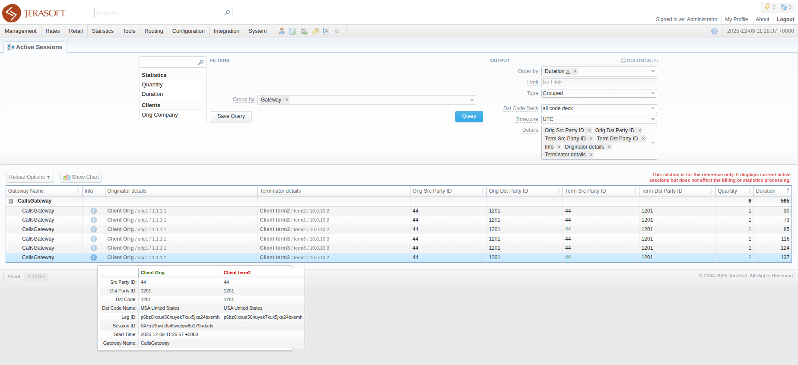Open info icon for duration 137 row
The height and width of the screenshot is (365, 798).
[93, 257]
